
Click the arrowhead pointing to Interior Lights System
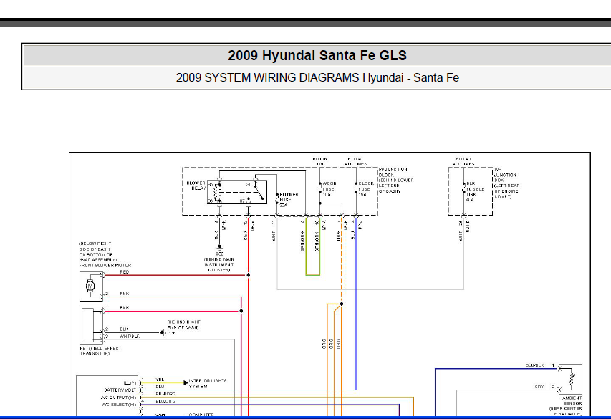pyautogui.click(x=186, y=382)
